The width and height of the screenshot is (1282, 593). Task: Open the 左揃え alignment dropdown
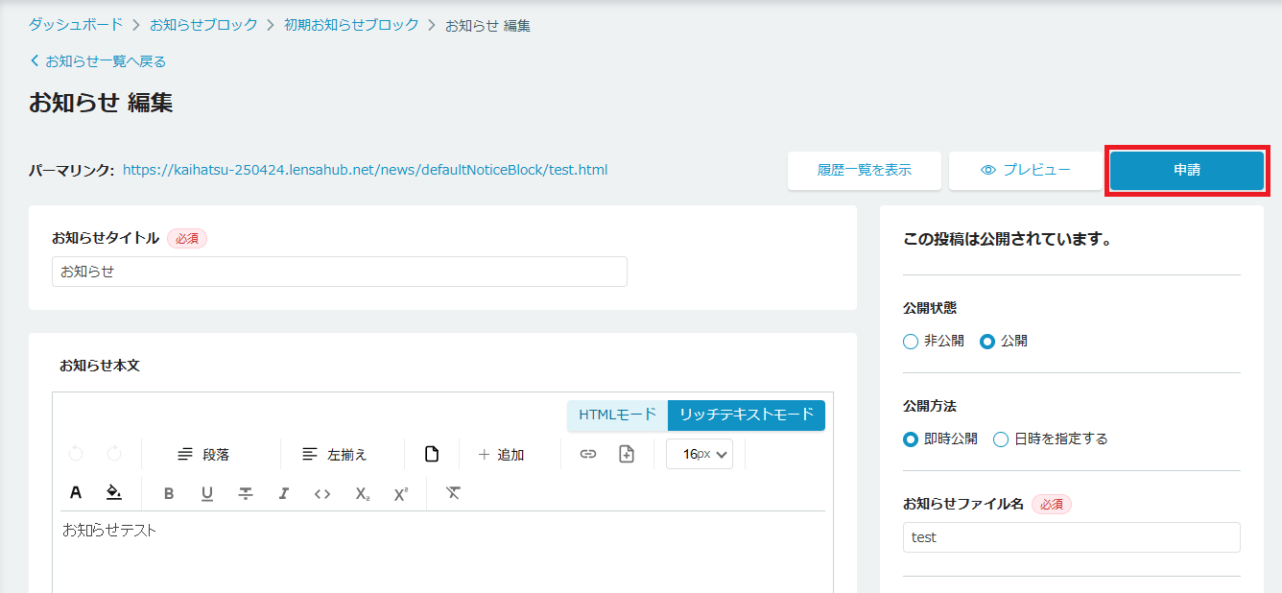point(336,454)
